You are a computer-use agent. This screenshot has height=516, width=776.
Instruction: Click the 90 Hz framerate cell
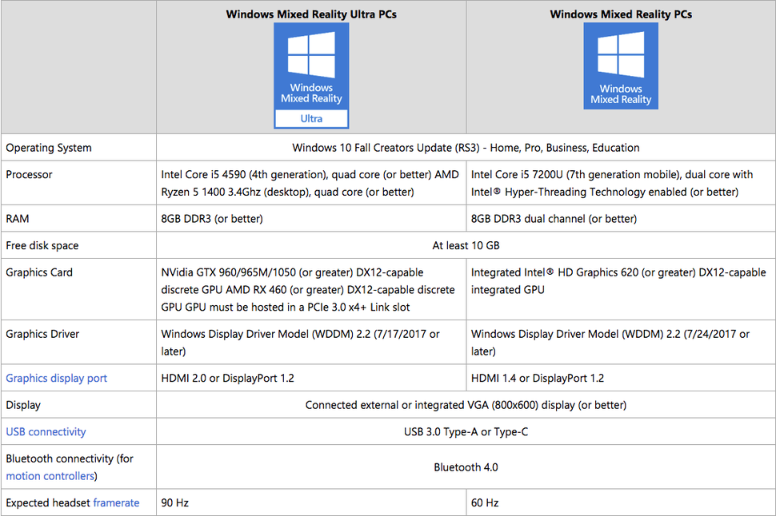click(x=311, y=502)
